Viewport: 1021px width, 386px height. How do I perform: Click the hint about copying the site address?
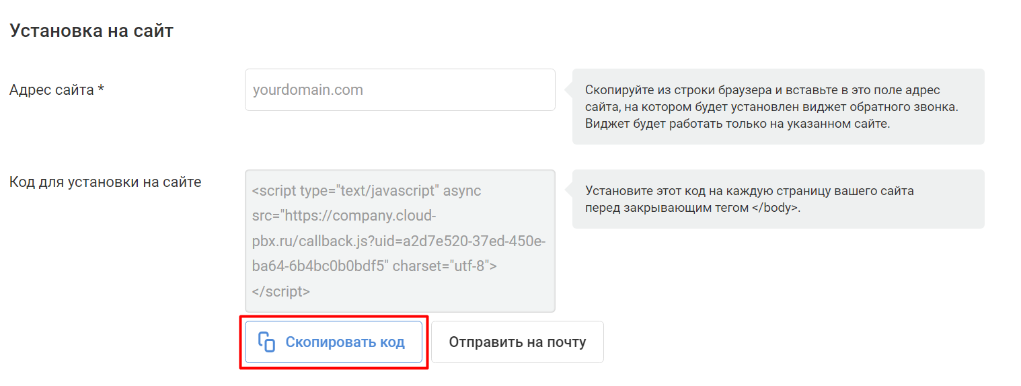tap(778, 106)
